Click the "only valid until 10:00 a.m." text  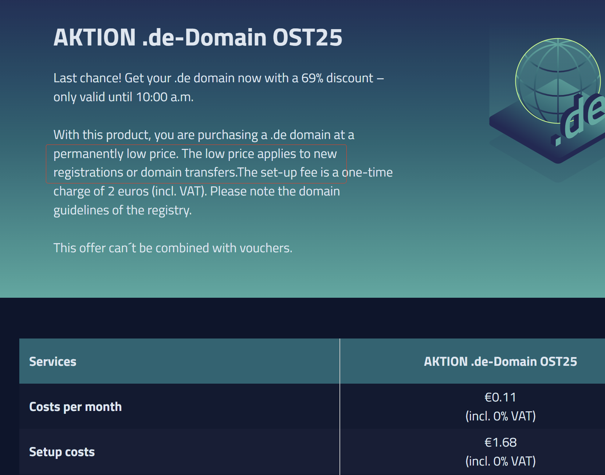coord(123,97)
